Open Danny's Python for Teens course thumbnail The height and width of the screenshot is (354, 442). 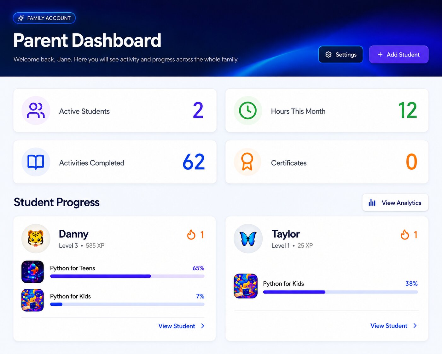coord(32,272)
